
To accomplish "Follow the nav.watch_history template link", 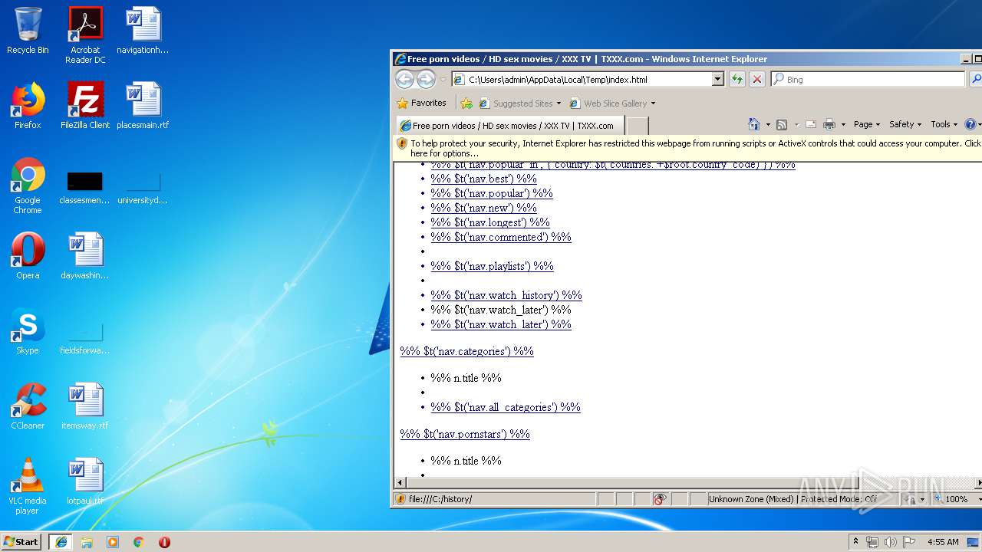I will 506,295.
